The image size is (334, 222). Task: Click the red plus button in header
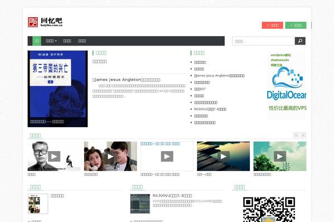click(272, 26)
